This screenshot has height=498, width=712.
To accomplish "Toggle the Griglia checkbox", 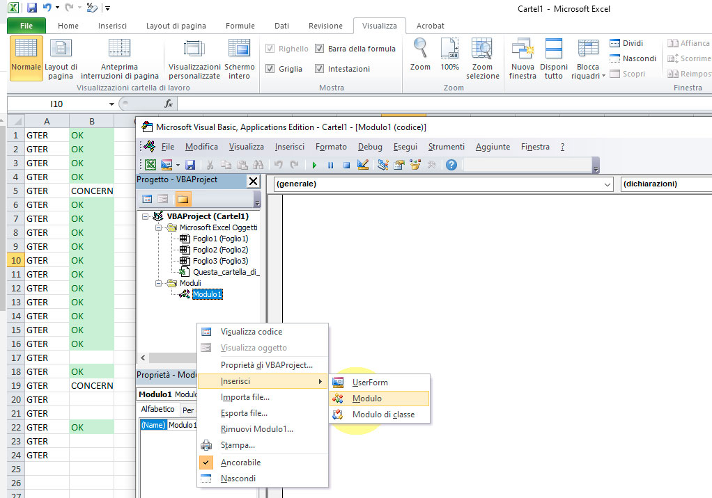I will (x=270, y=69).
